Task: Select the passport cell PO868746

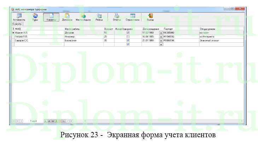Action: pyautogui.click(x=181, y=41)
